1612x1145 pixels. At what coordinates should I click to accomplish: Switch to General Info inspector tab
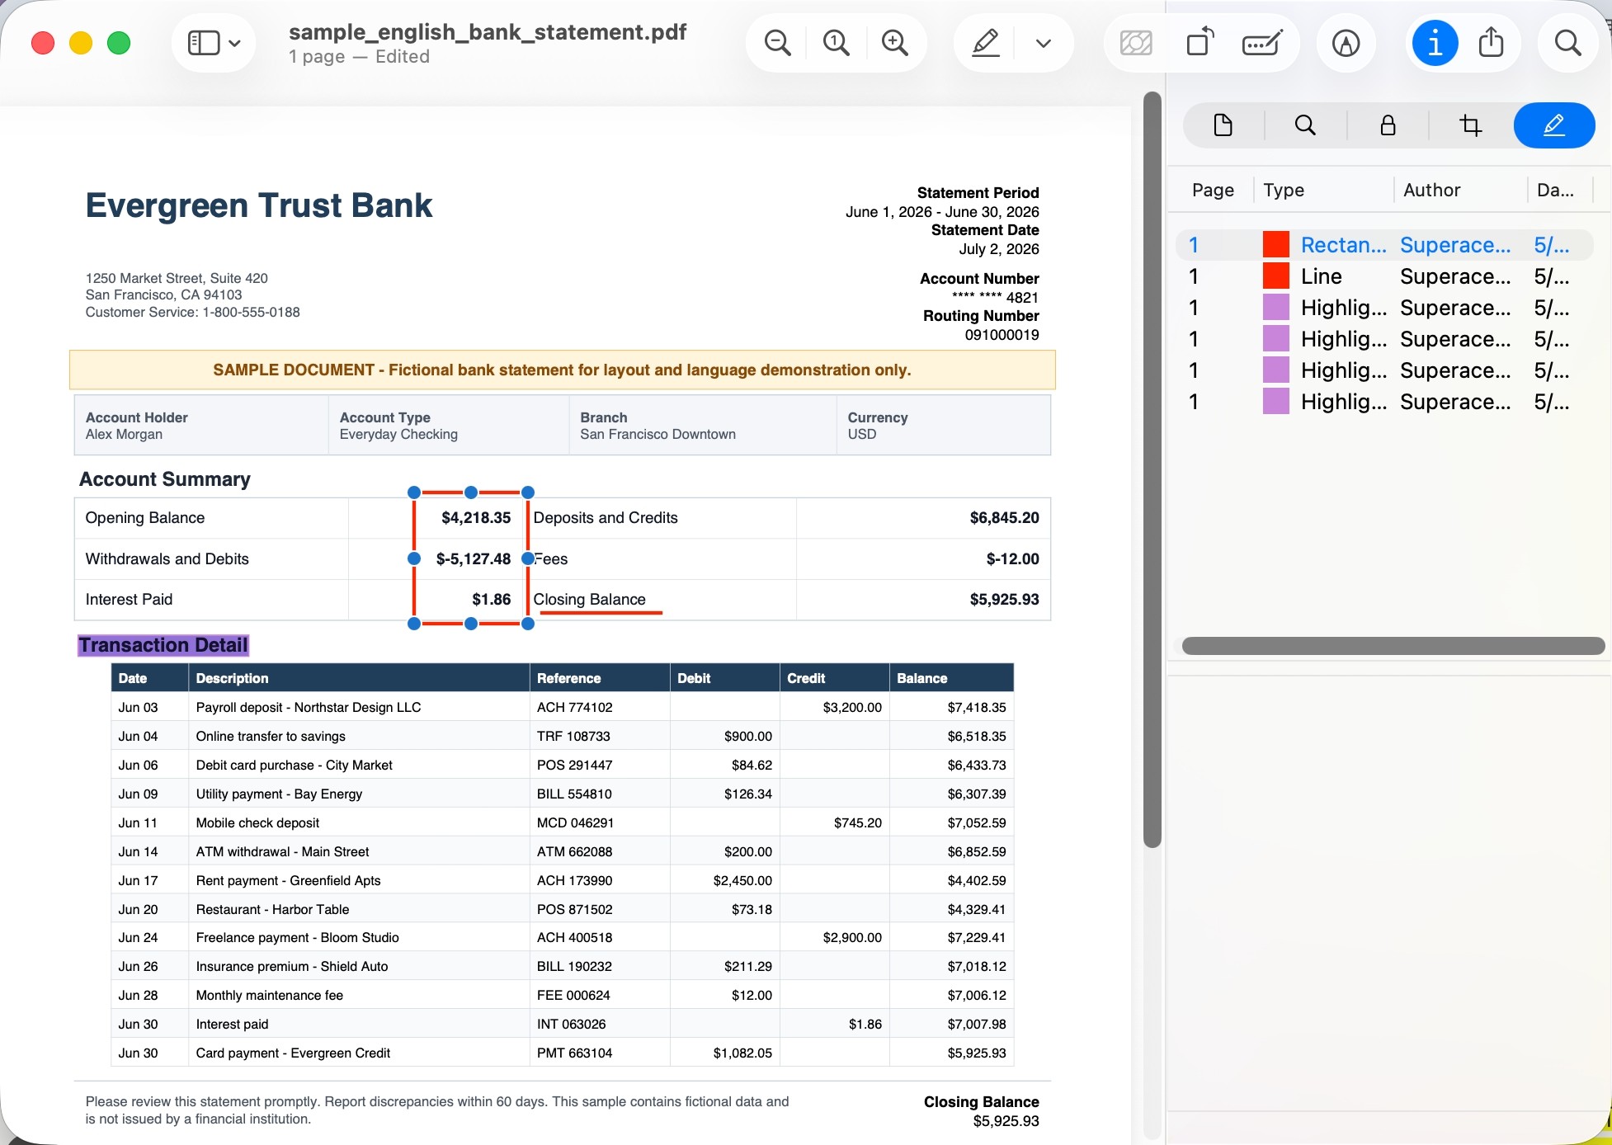(1223, 125)
